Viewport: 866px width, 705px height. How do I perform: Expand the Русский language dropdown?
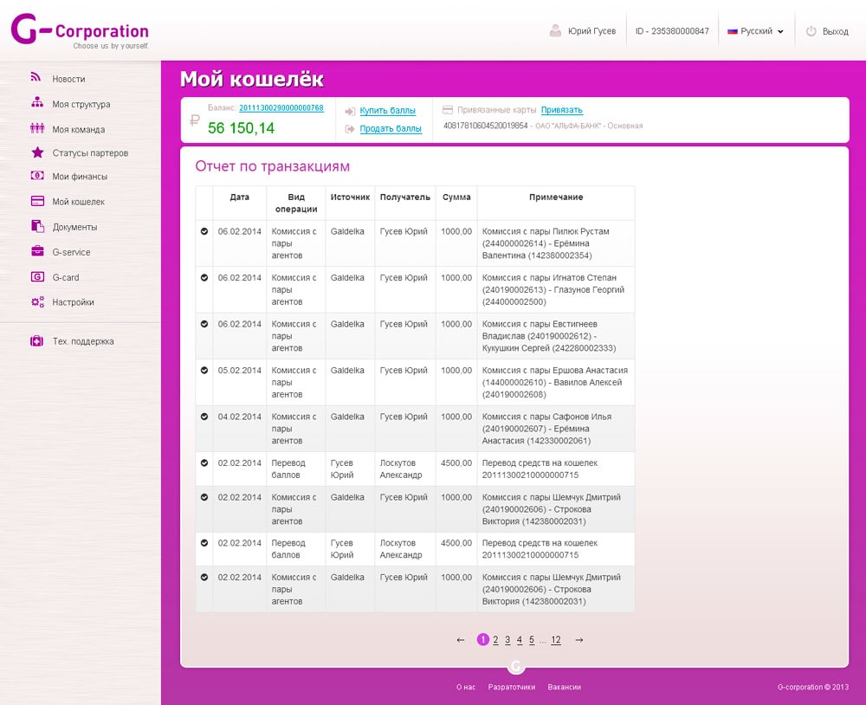pos(755,31)
